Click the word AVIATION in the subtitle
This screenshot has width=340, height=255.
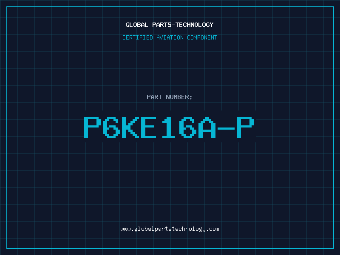(170, 37)
